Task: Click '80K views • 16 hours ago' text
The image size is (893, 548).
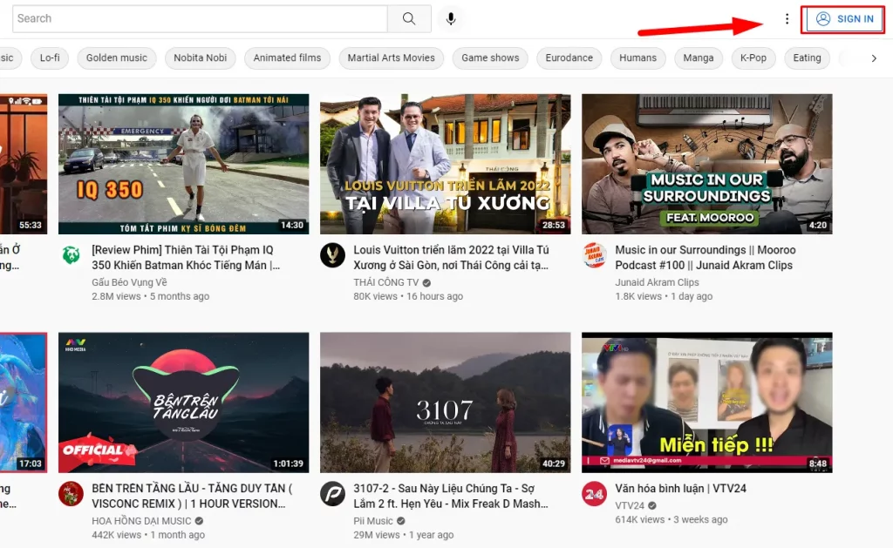Action: (x=408, y=296)
